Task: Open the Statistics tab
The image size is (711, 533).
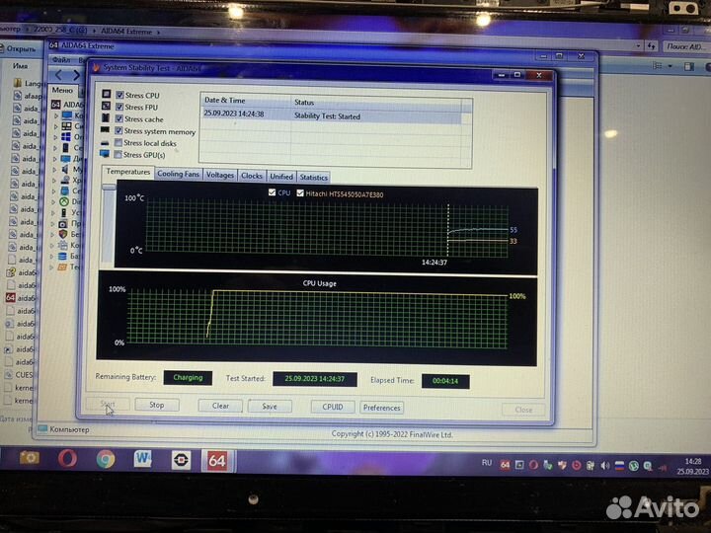Action: point(313,177)
